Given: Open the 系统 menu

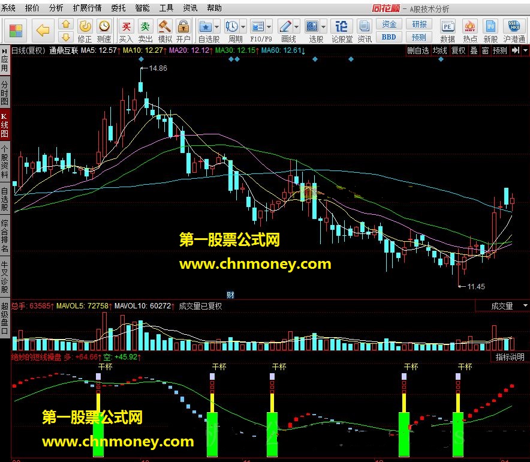Looking at the screenshot, I should (8, 8).
